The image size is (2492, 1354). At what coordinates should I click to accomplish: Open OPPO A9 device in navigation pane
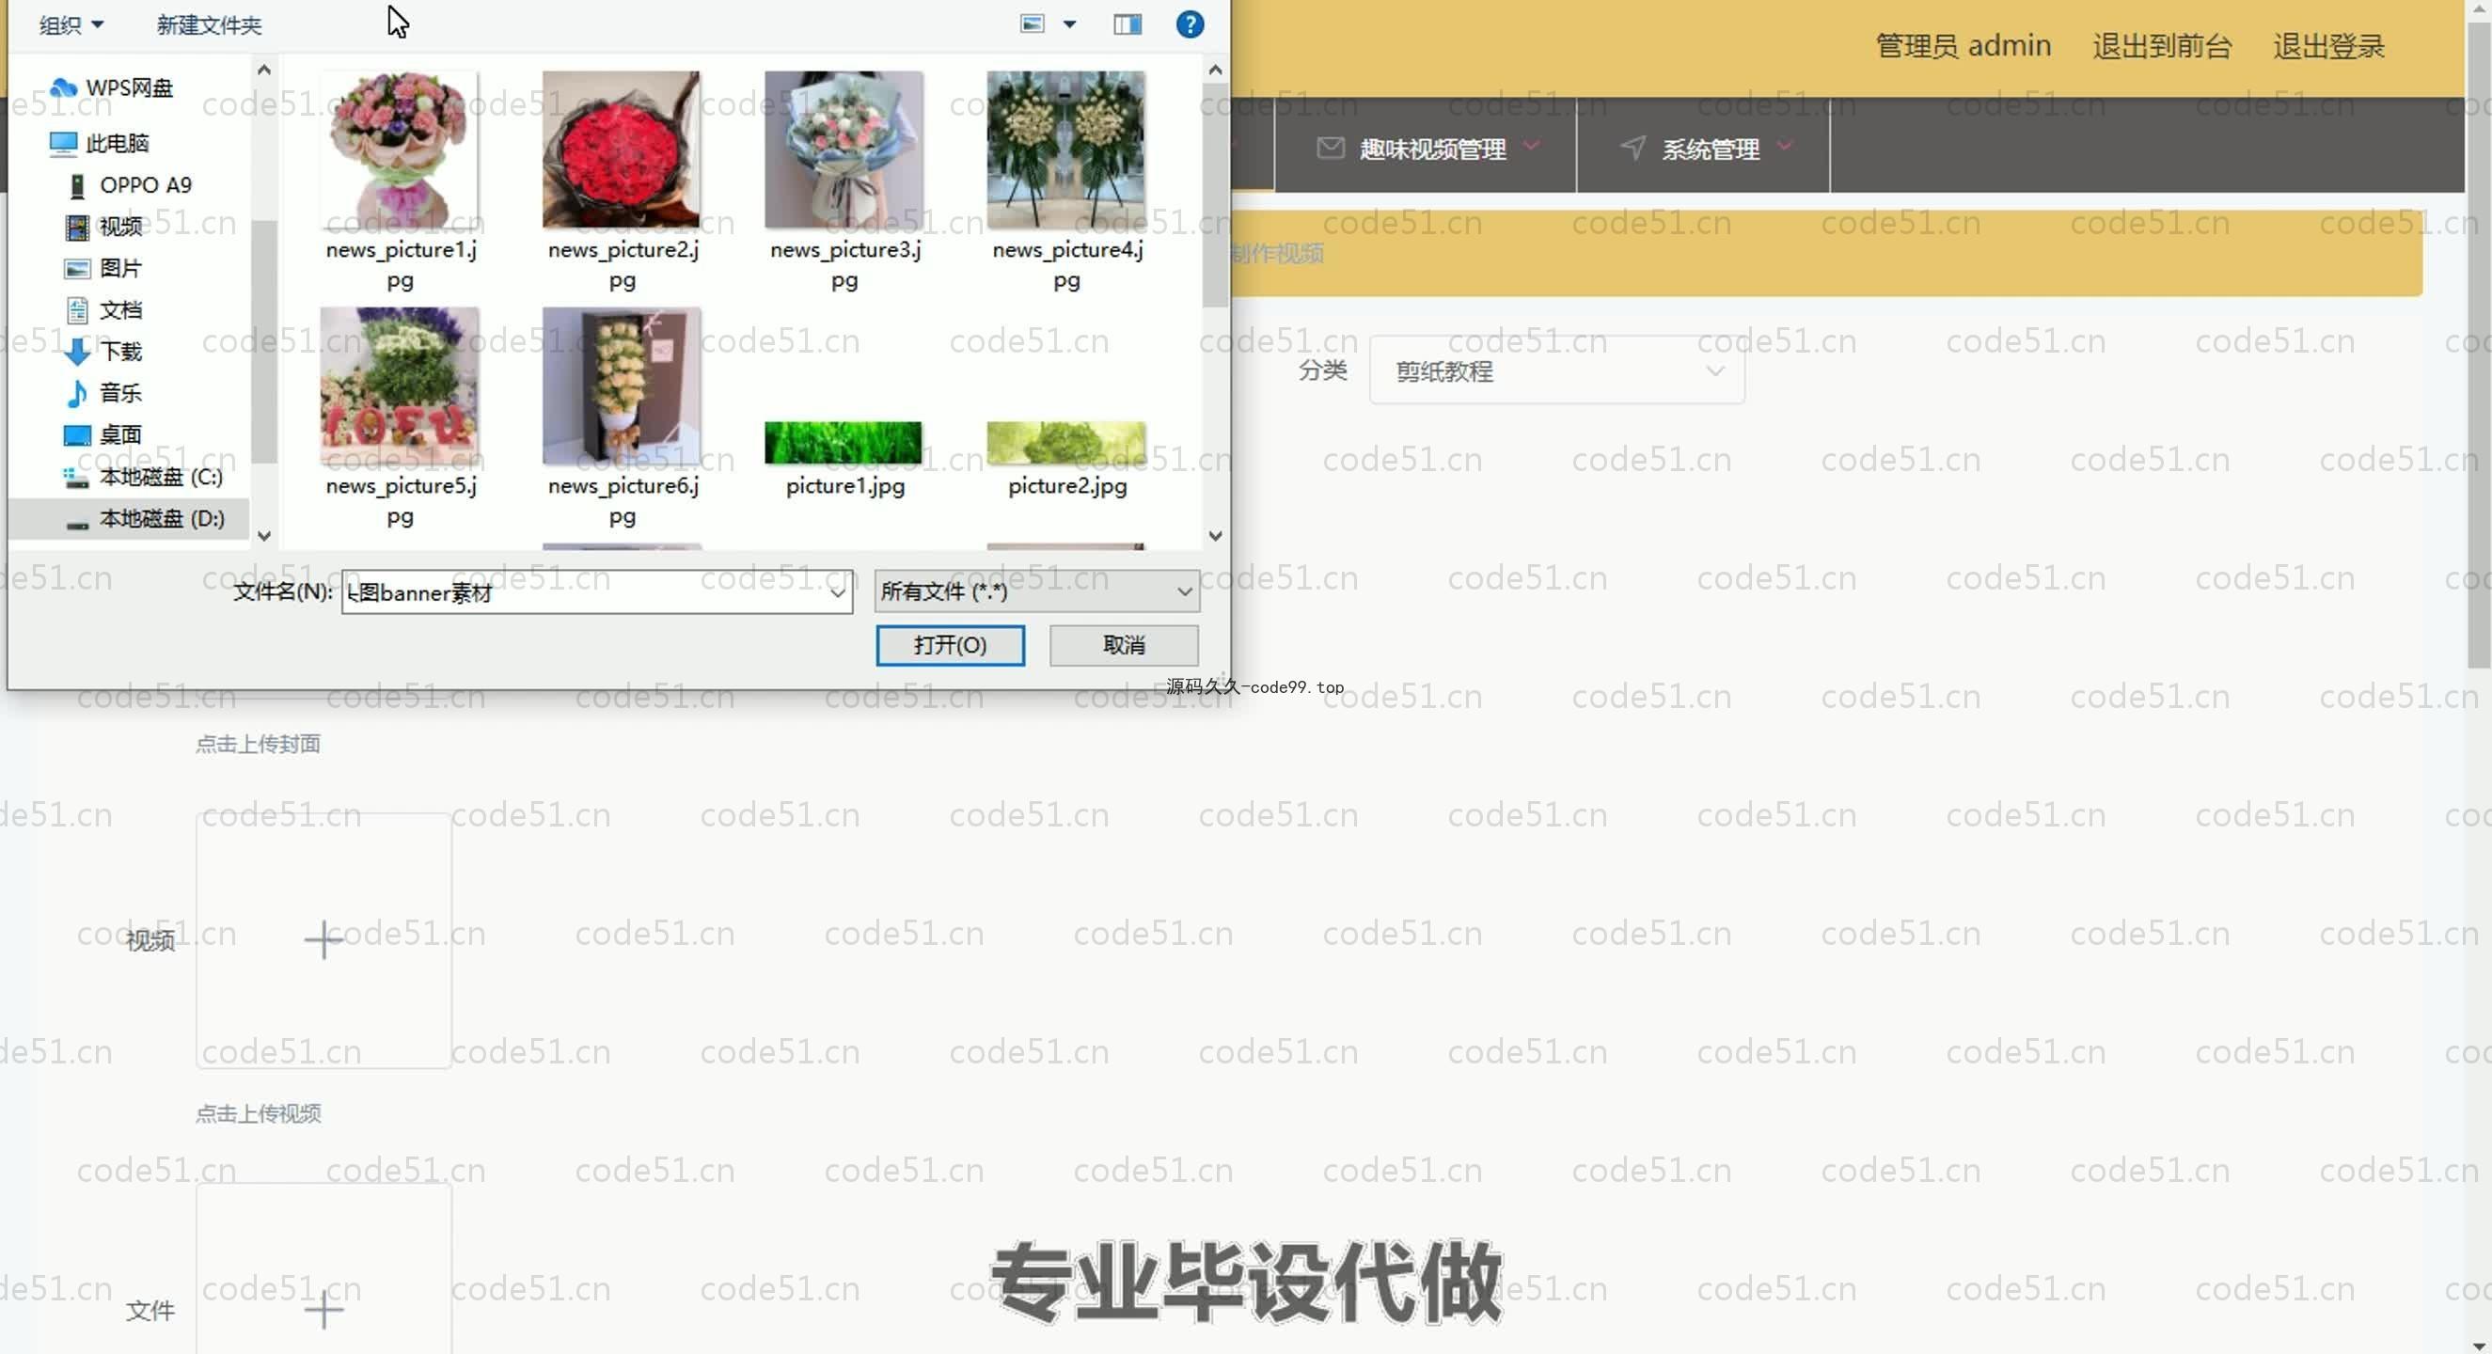click(130, 184)
